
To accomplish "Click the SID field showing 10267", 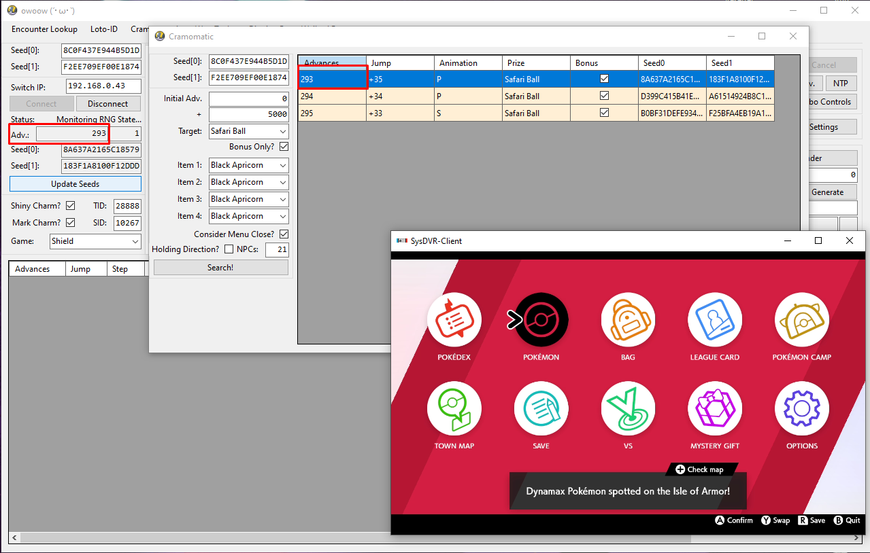I will click(127, 223).
